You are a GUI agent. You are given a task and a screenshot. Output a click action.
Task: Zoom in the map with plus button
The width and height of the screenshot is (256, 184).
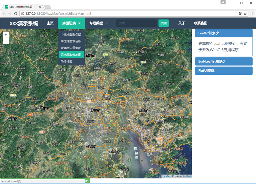6,35
